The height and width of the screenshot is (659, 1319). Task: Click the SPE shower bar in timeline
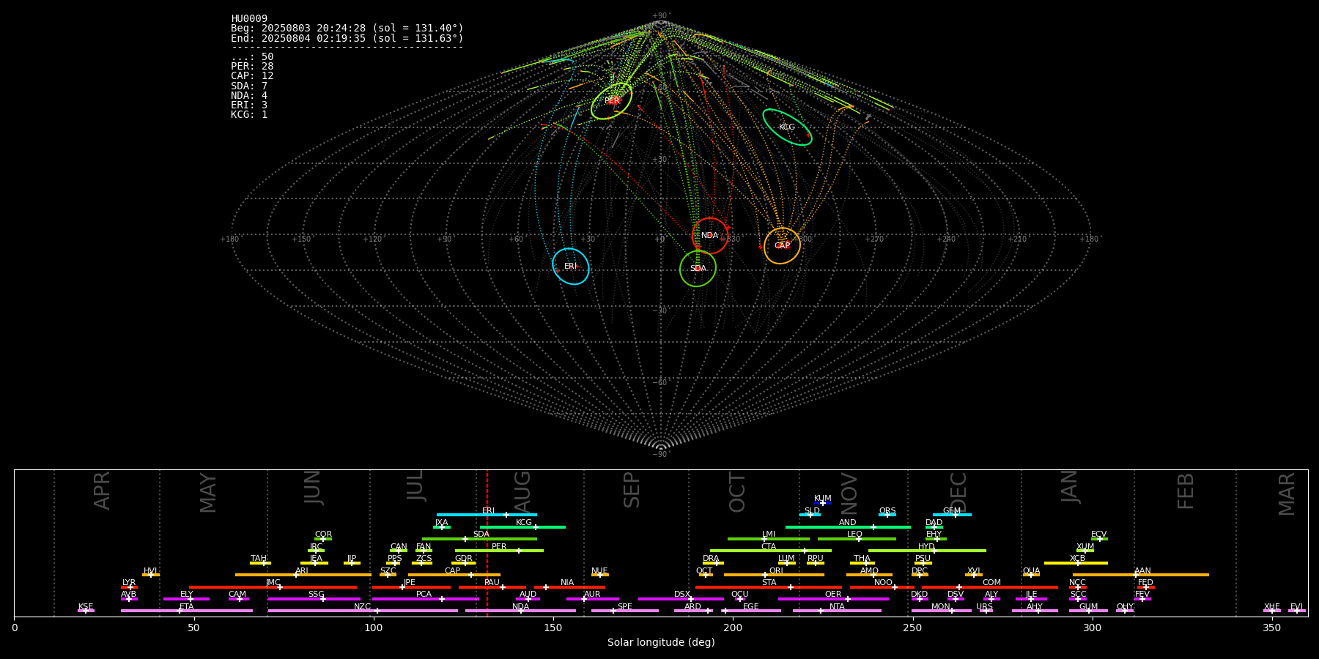pos(625,611)
